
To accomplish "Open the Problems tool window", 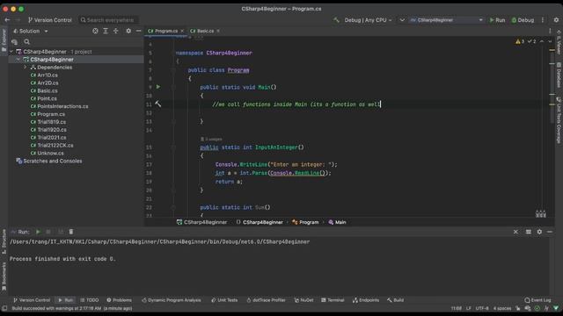I will (119, 300).
